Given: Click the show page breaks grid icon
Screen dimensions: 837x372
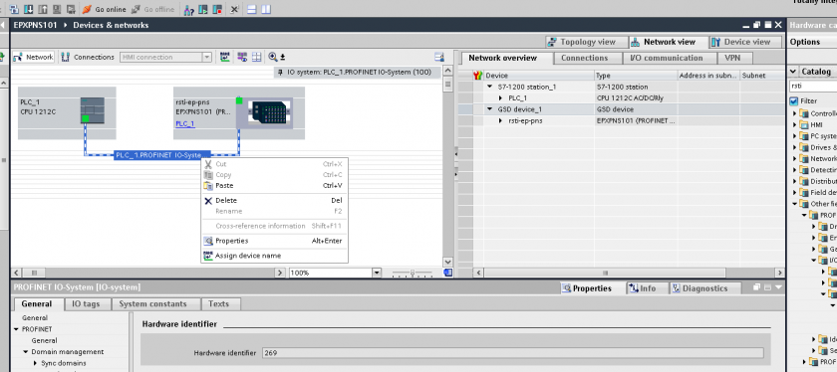Looking at the screenshot, I should point(256,57).
